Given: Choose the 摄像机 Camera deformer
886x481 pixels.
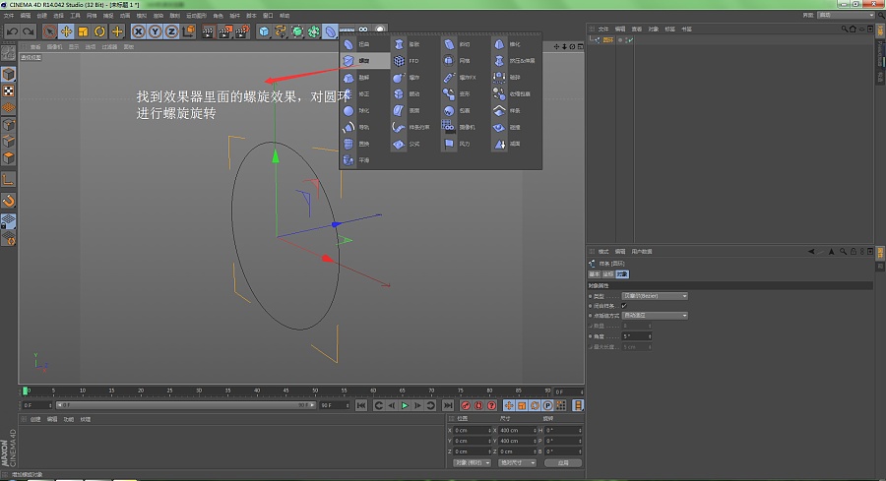Looking at the screenshot, I should 465,127.
